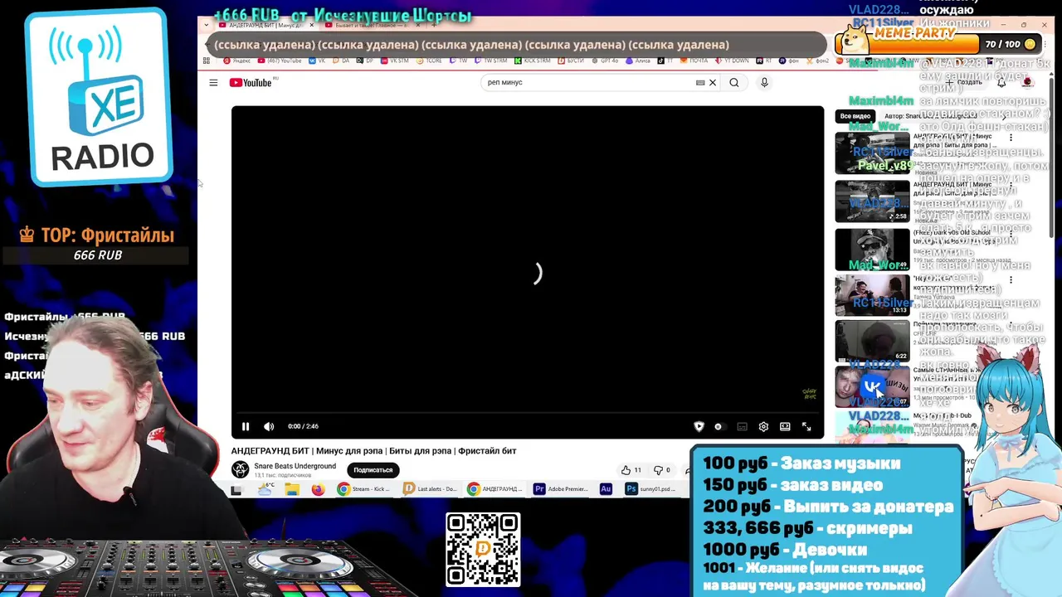Image resolution: width=1062 pixels, height=597 pixels.
Task: Switch the player to theater mode
Action: click(x=785, y=426)
